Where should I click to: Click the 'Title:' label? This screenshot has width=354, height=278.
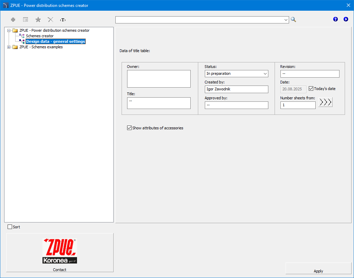[131, 94]
